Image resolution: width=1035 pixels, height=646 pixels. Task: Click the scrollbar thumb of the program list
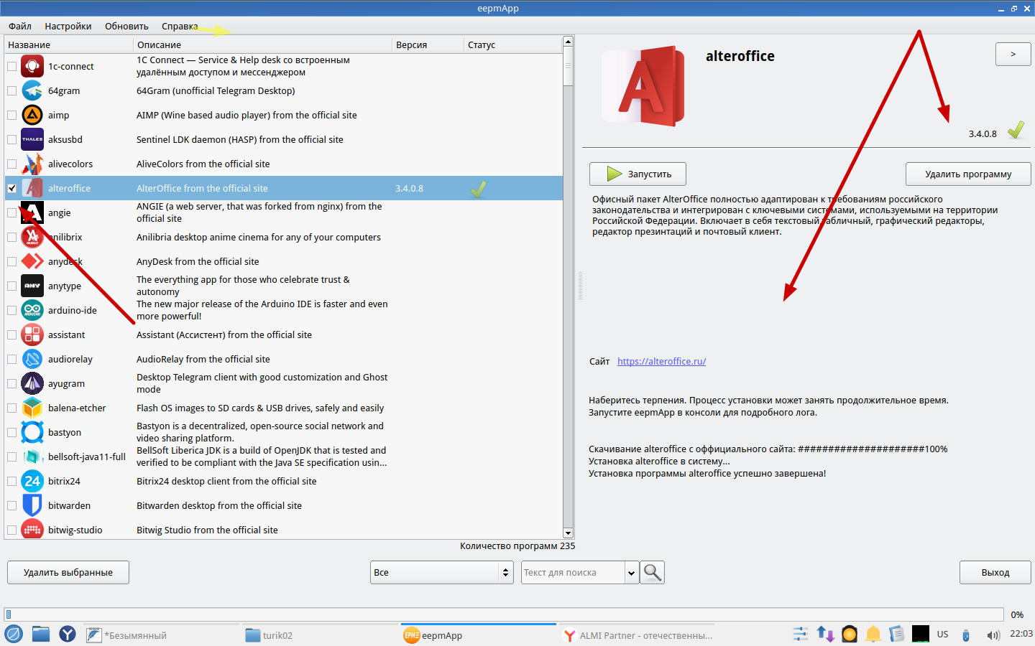pyautogui.click(x=568, y=66)
